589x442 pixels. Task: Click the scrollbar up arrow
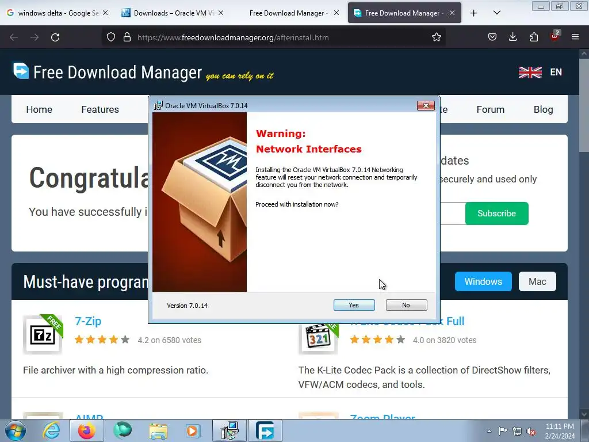[x=584, y=54]
